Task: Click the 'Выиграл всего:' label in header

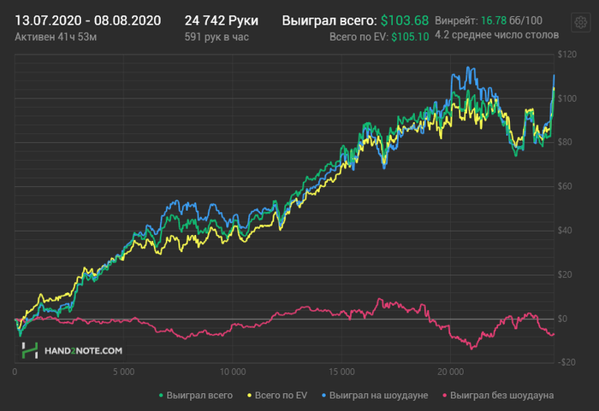Action: 329,21
